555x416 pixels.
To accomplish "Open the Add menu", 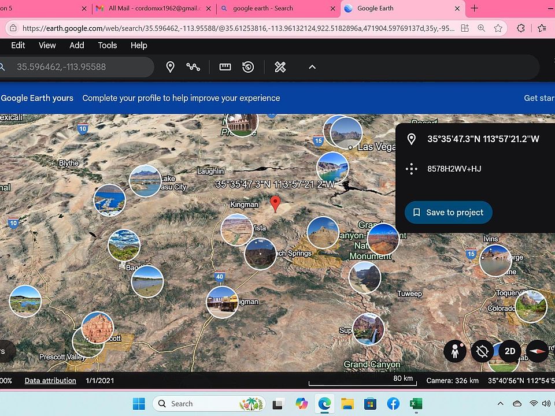I will pos(77,45).
